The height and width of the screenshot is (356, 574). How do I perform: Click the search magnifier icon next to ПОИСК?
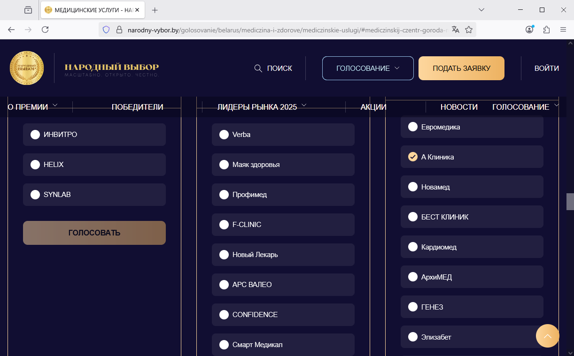point(258,68)
